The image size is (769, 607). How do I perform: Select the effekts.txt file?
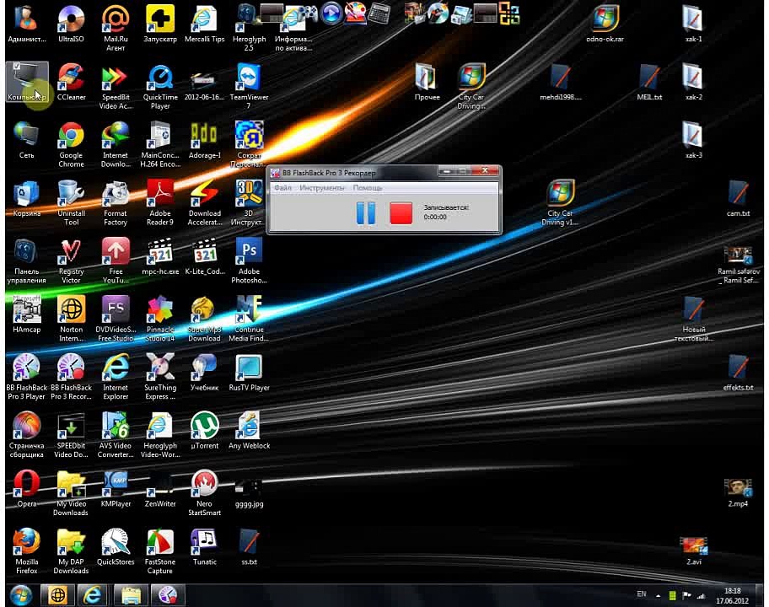(x=738, y=373)
